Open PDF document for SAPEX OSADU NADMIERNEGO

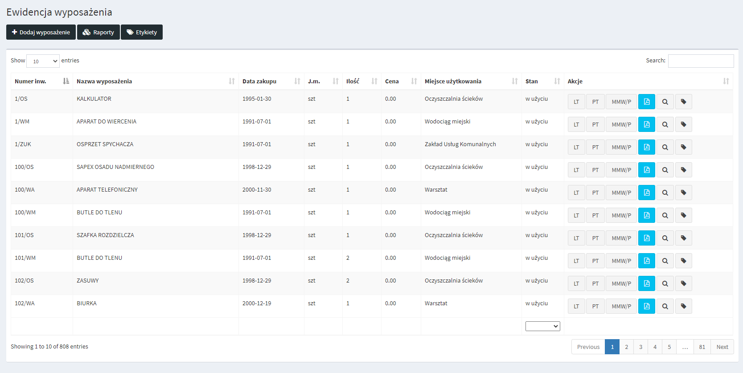646,170
